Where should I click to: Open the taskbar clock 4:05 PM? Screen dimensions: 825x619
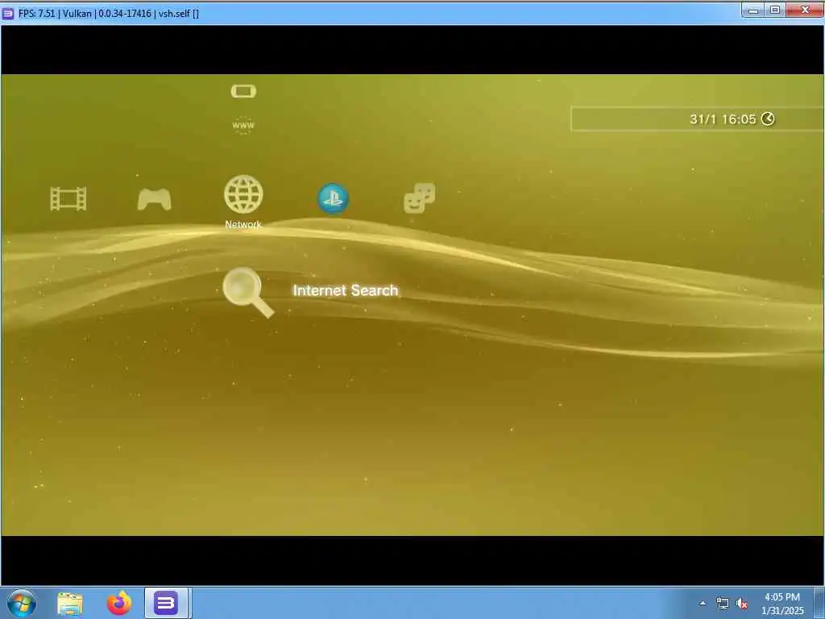click(782, 604)
